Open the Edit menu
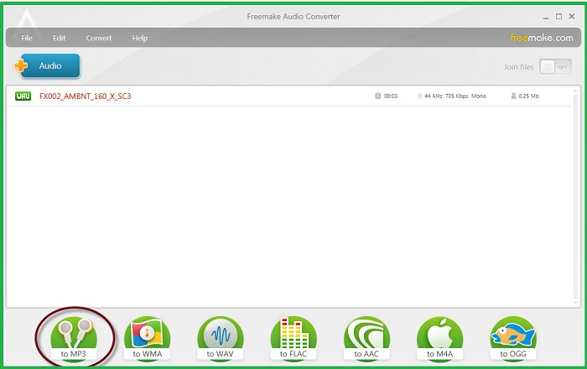Viewport: 587px width, 369px height. pos(59,38)
